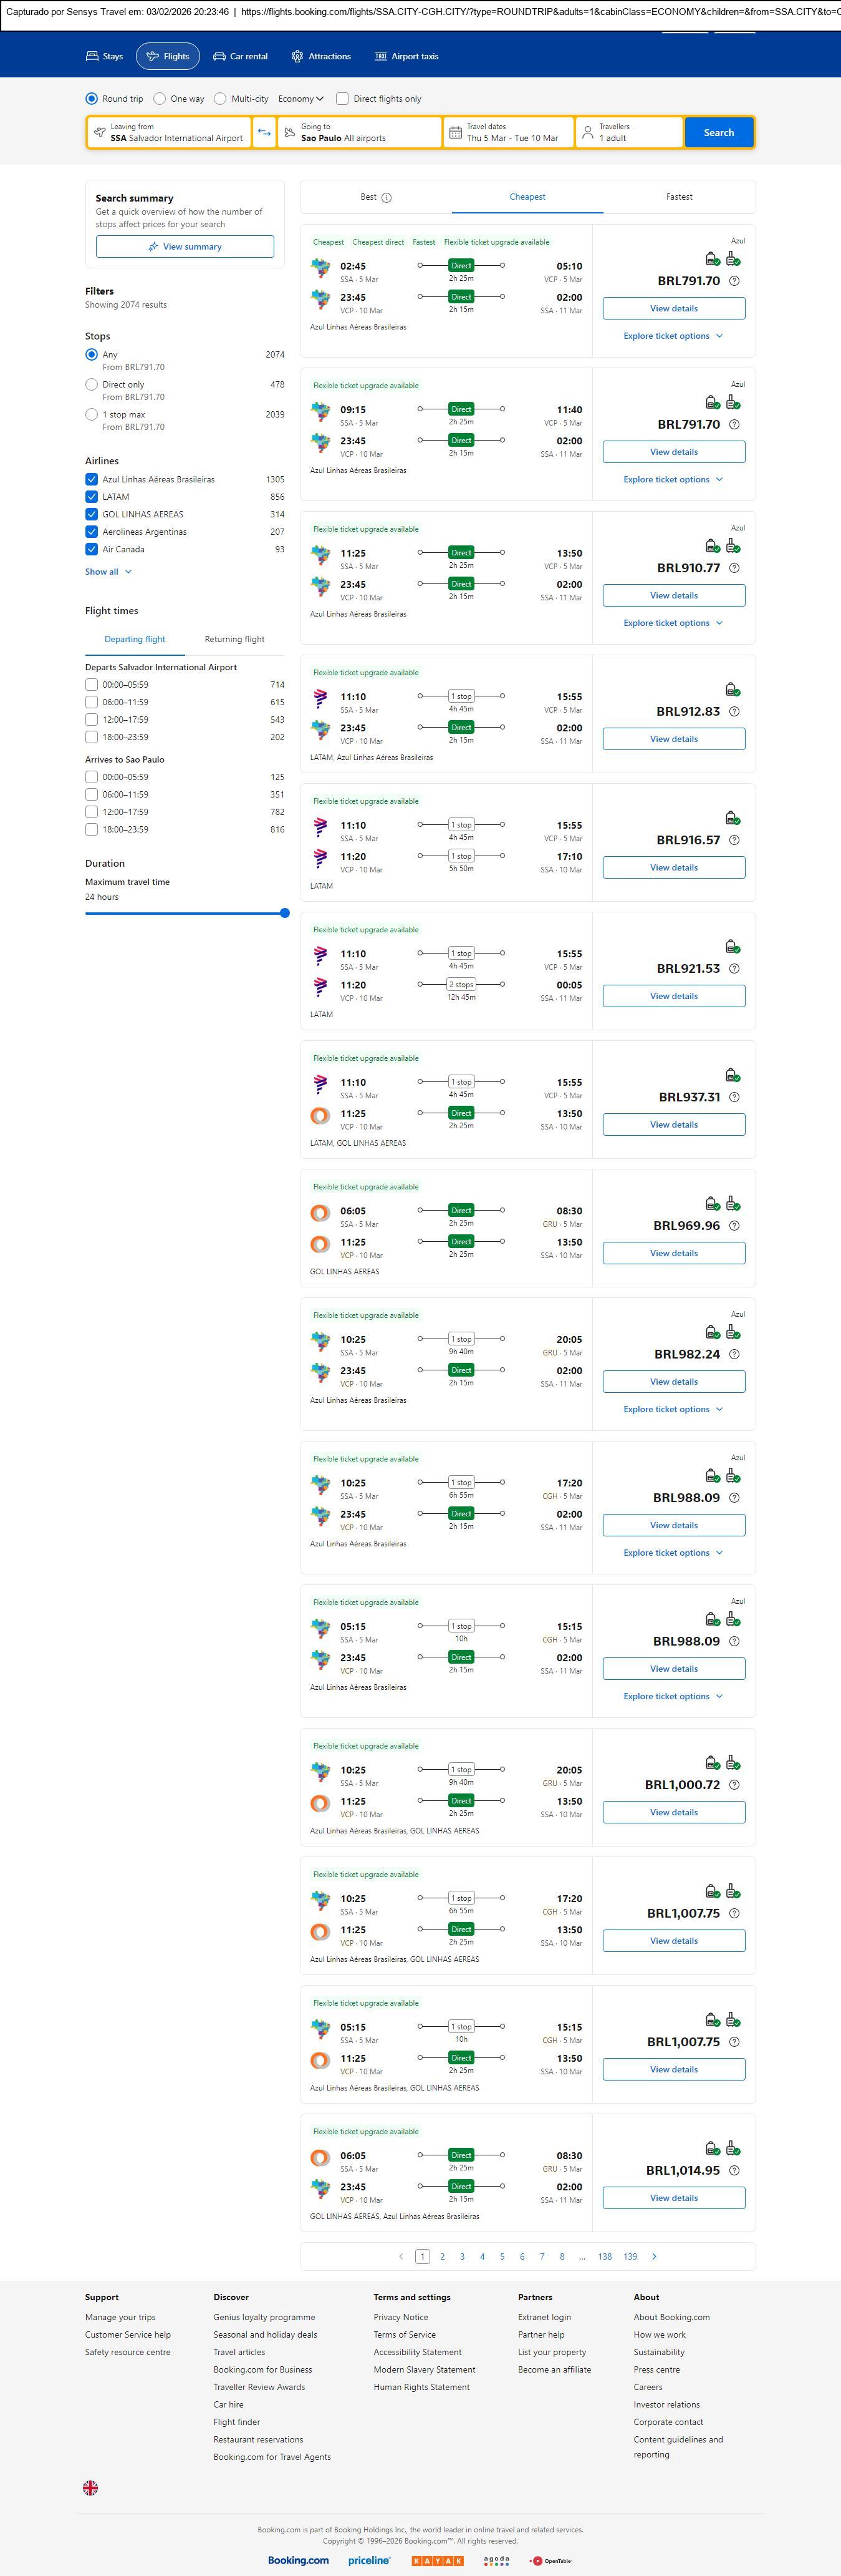Expand Explore ticket options for the first flight
Viewport: 841px width, 2576px height.
point(672,336)
